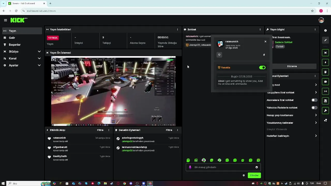Click the stream preview video
This screenshot has width=331, height=186.
pyautogui.click(x=113, y=91)
